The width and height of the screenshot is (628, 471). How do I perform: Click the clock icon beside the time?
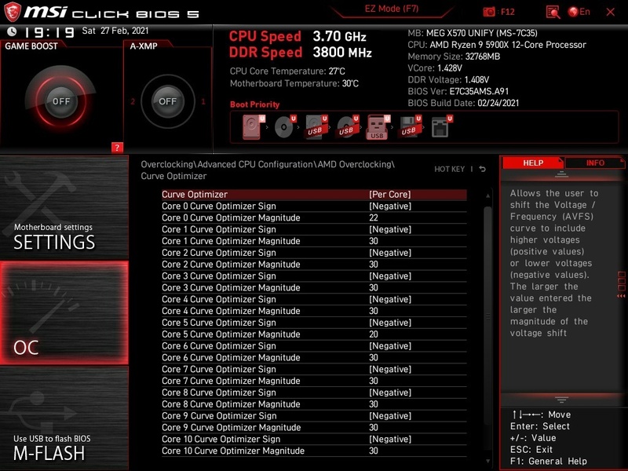(12, 31)
